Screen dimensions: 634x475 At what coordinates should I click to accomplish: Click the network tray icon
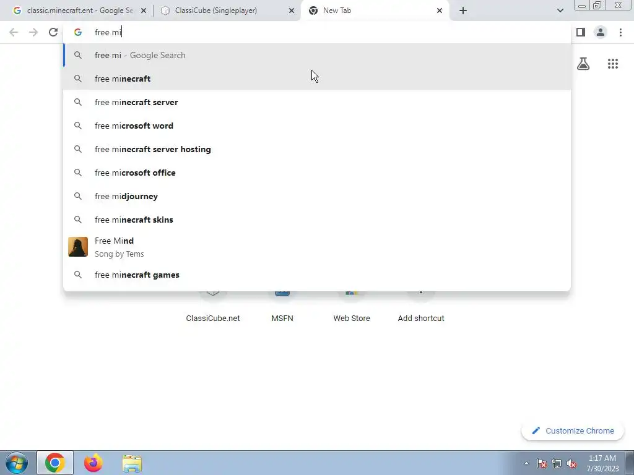pos(557,464)
